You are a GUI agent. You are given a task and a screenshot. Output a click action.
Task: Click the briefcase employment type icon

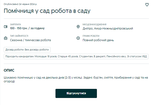[x=6, y=38]
